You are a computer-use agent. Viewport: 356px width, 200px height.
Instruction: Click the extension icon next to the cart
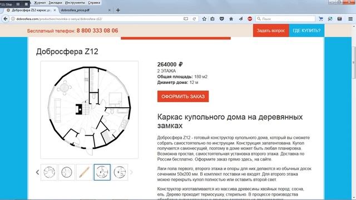[330, 19]
